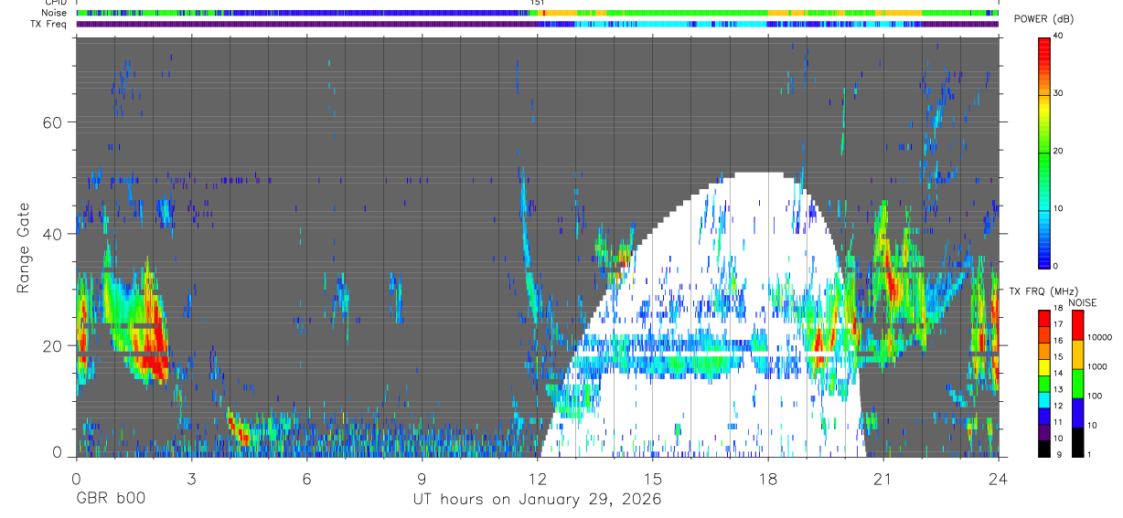
Task: Click the 6 tick on UT hours axis
Action: tap(306, 478)
